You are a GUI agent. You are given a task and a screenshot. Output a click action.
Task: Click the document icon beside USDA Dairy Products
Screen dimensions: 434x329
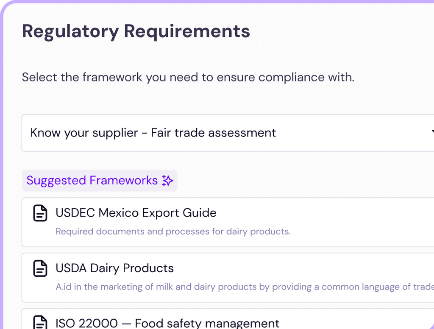click(39, 268)
